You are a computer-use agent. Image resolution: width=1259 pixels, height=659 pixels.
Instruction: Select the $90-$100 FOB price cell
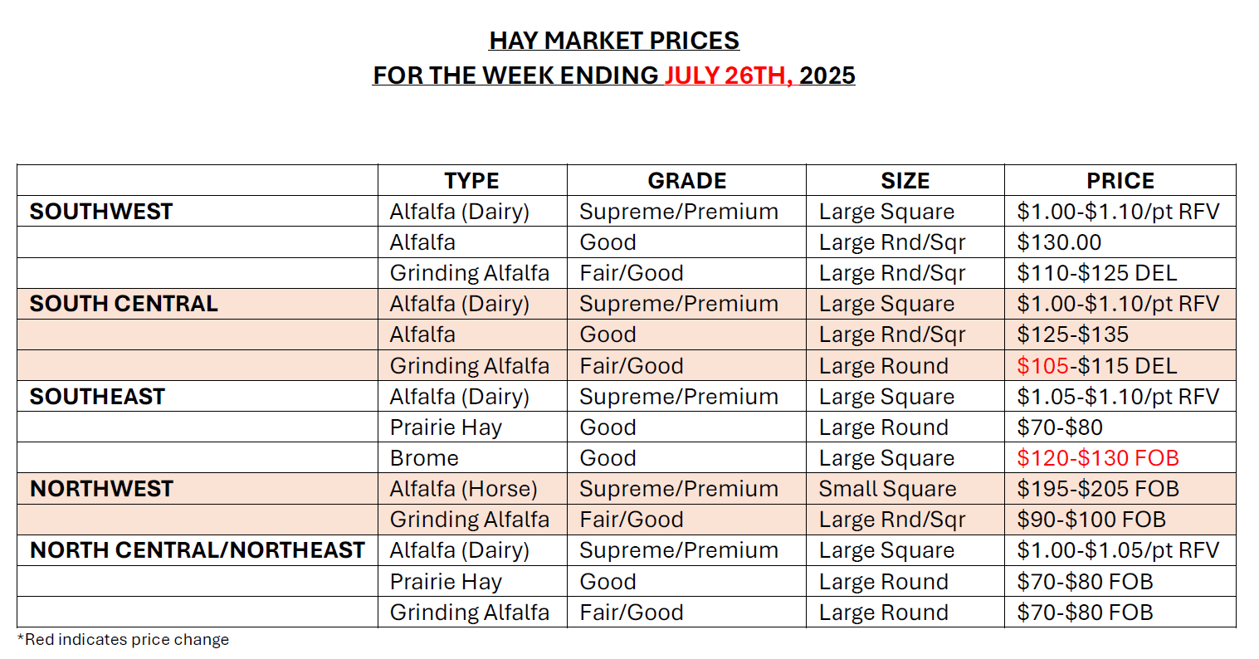1091,520
